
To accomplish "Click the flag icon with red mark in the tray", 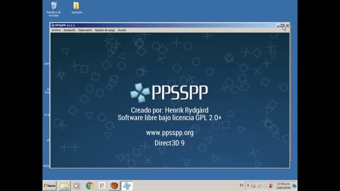I will coord(253,186).
